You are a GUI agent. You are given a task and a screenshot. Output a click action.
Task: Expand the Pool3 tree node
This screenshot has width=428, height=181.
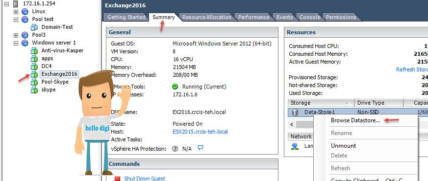click(16, 35)
